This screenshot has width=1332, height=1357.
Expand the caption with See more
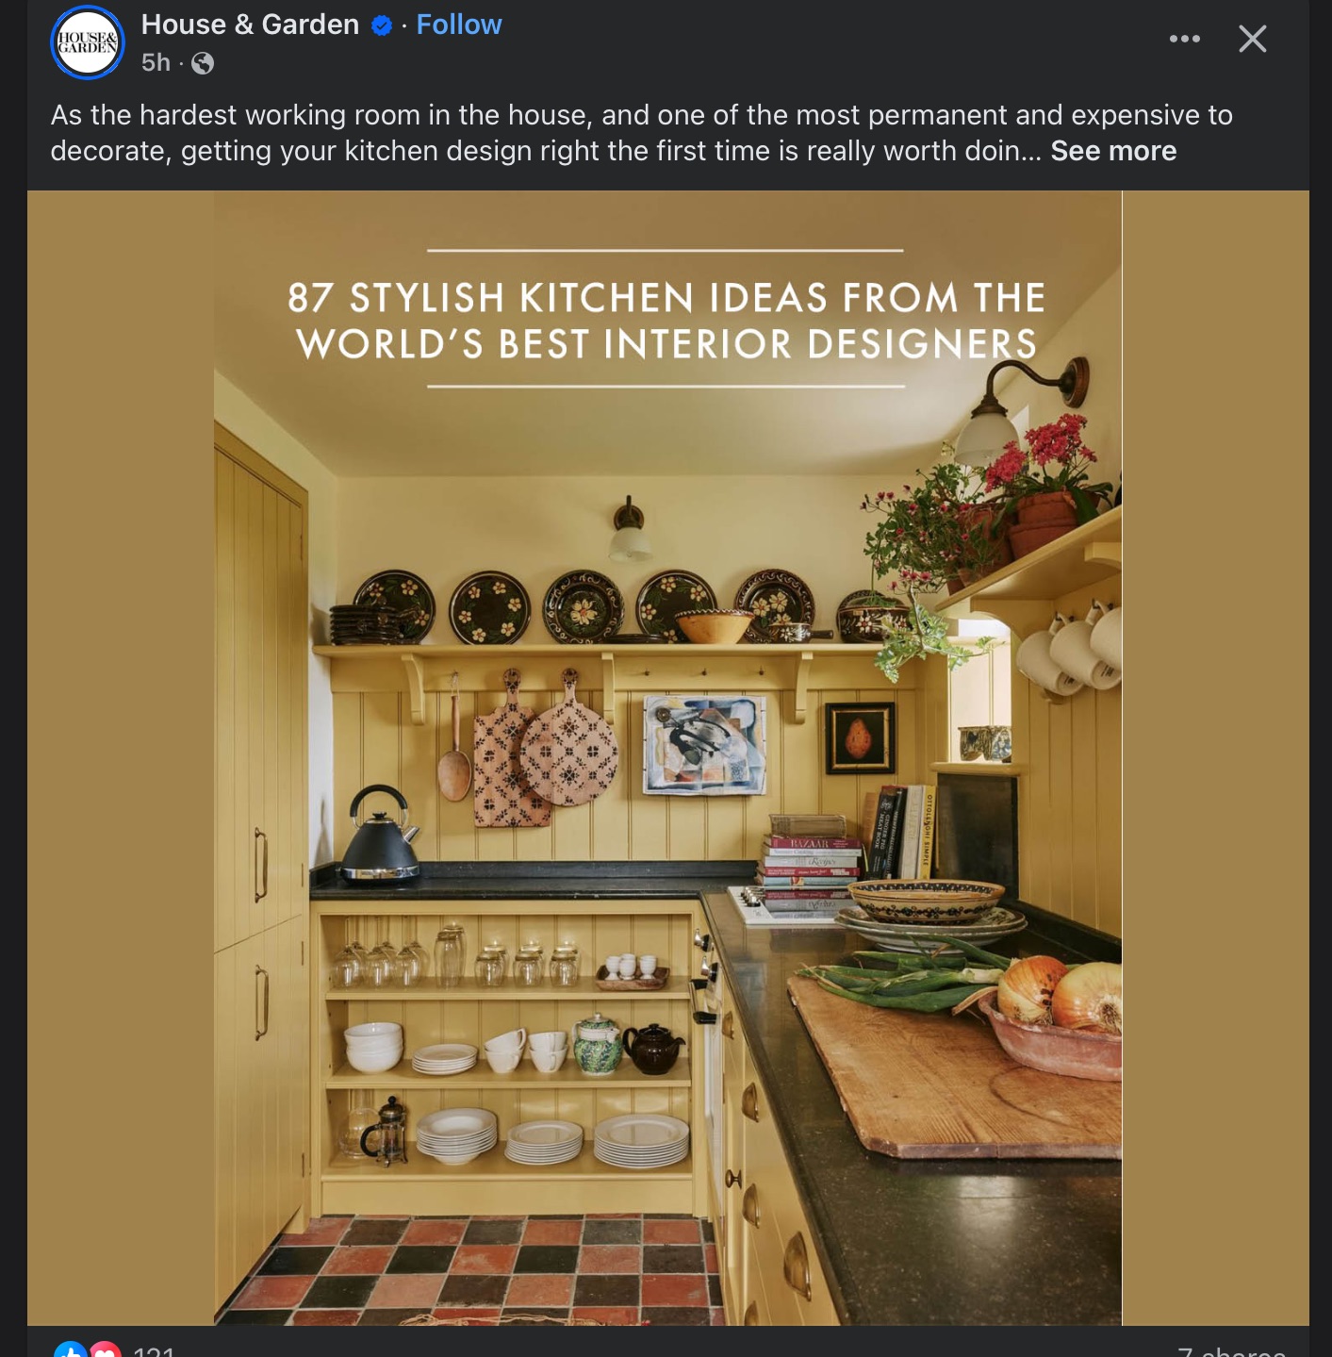[x=1113, y=151]
